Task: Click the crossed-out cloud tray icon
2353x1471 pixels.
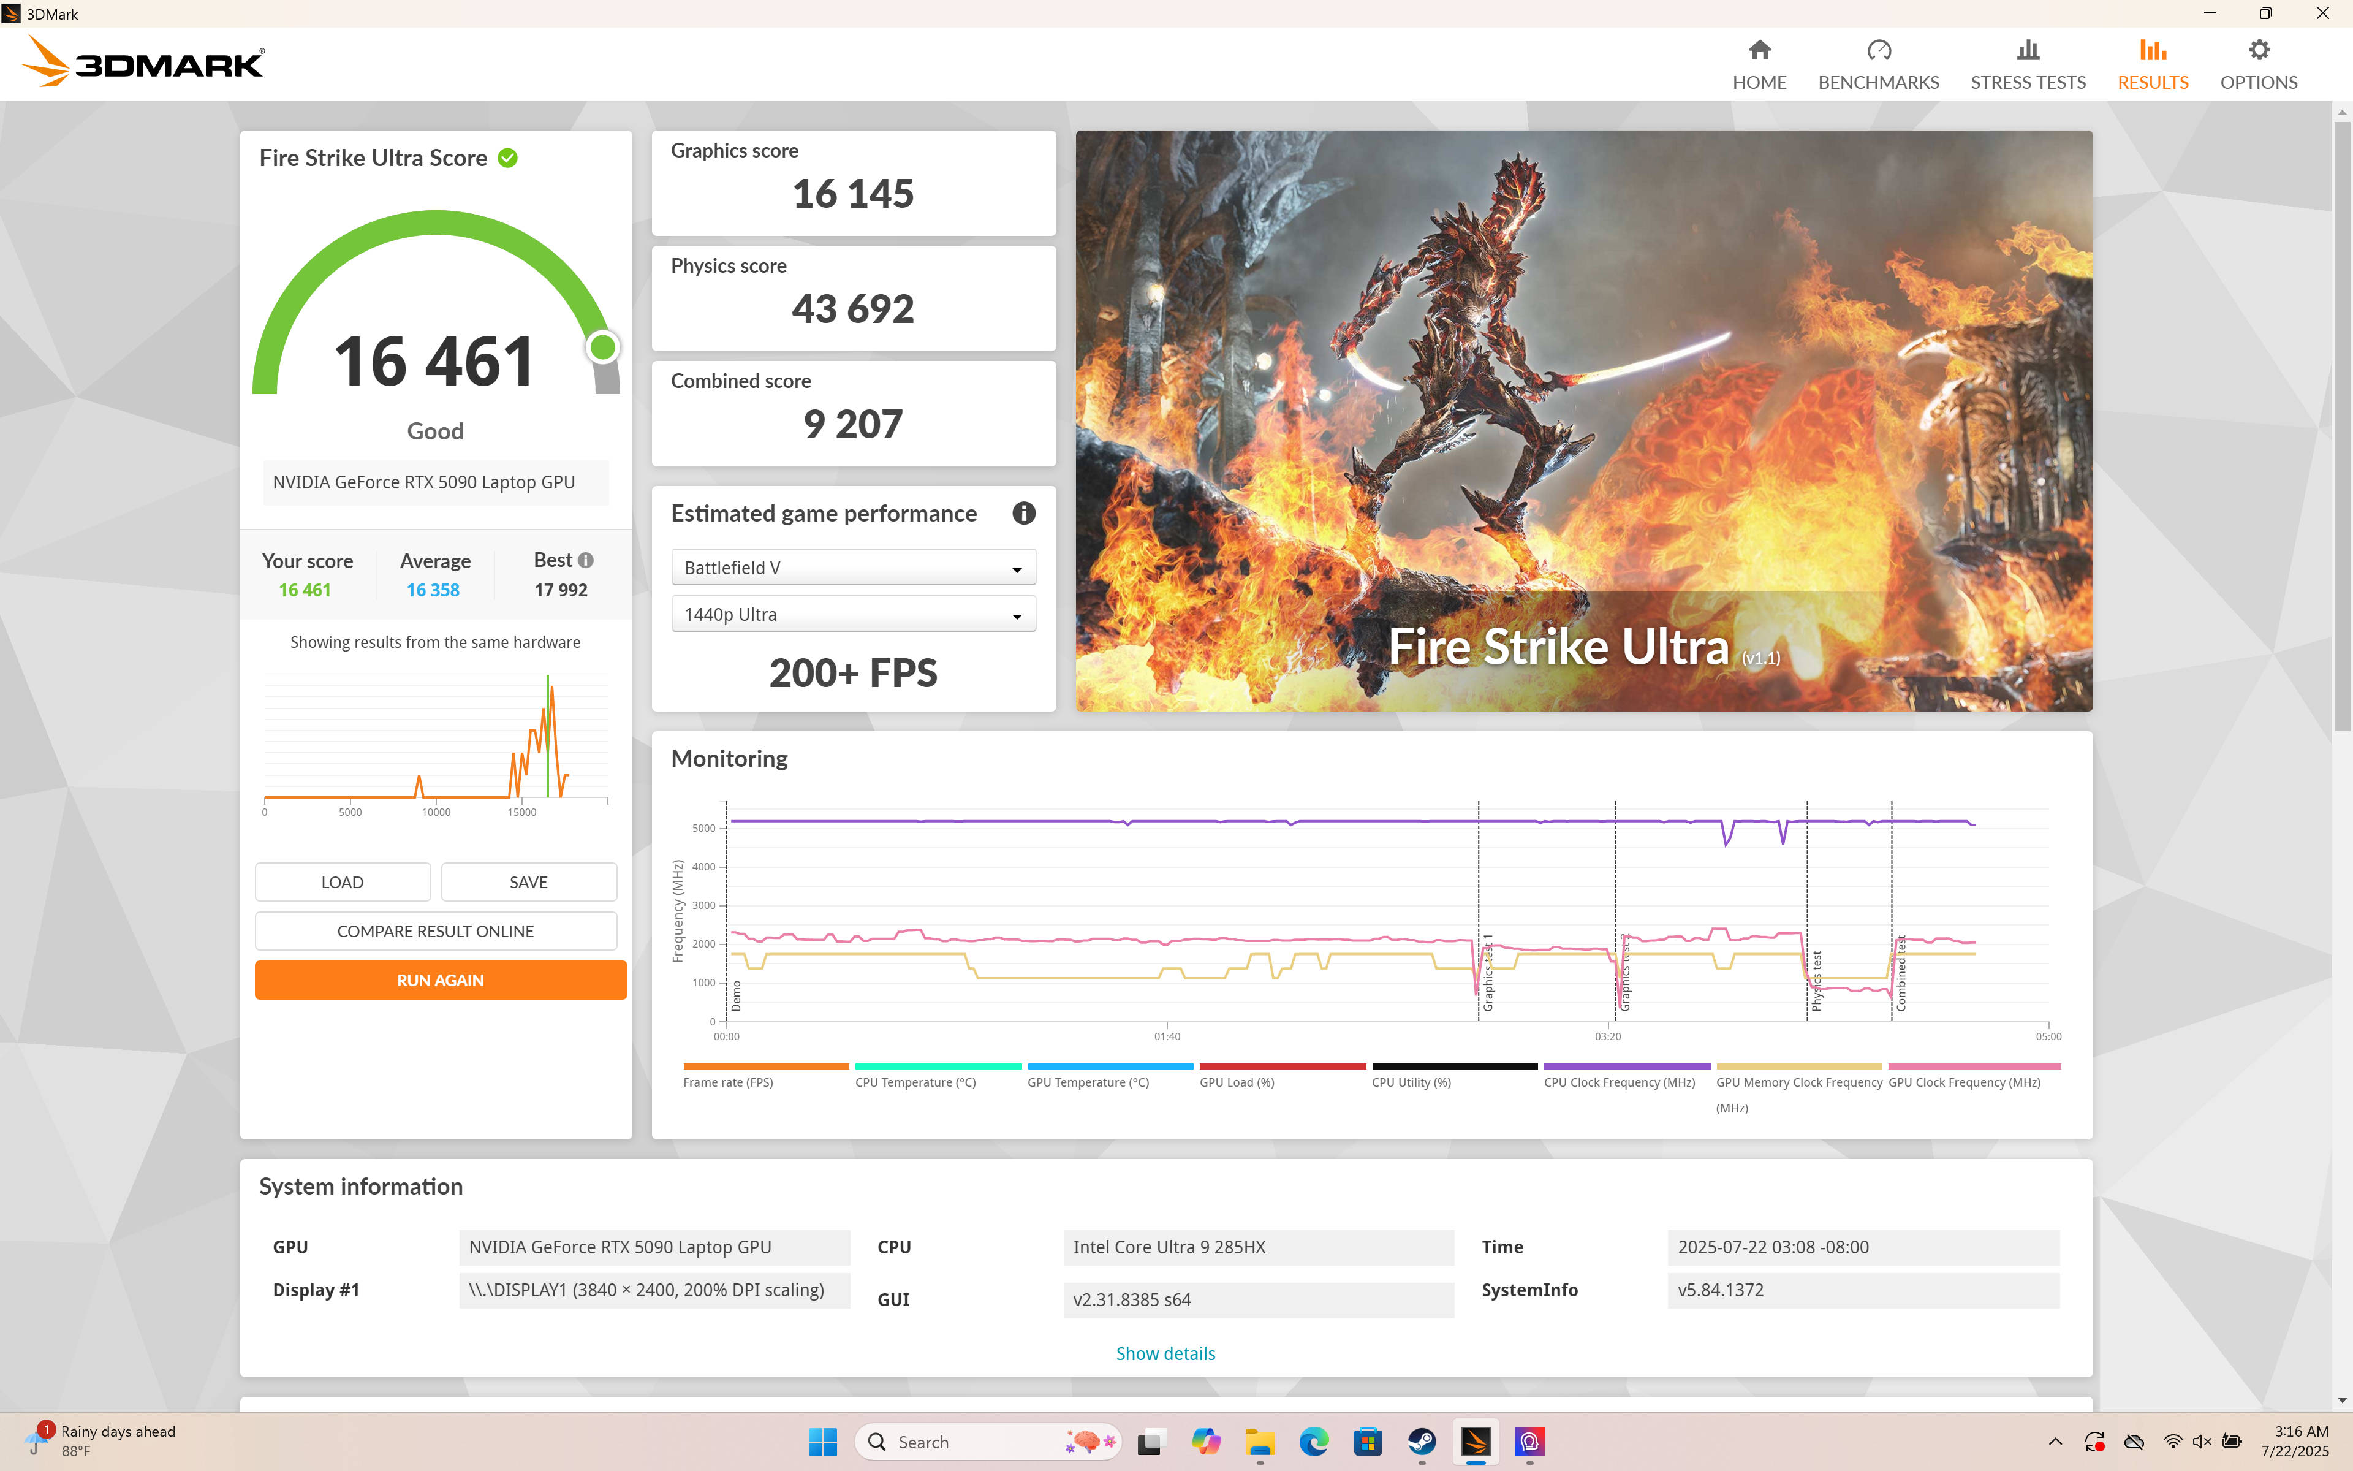Action: point(2133,1442)
